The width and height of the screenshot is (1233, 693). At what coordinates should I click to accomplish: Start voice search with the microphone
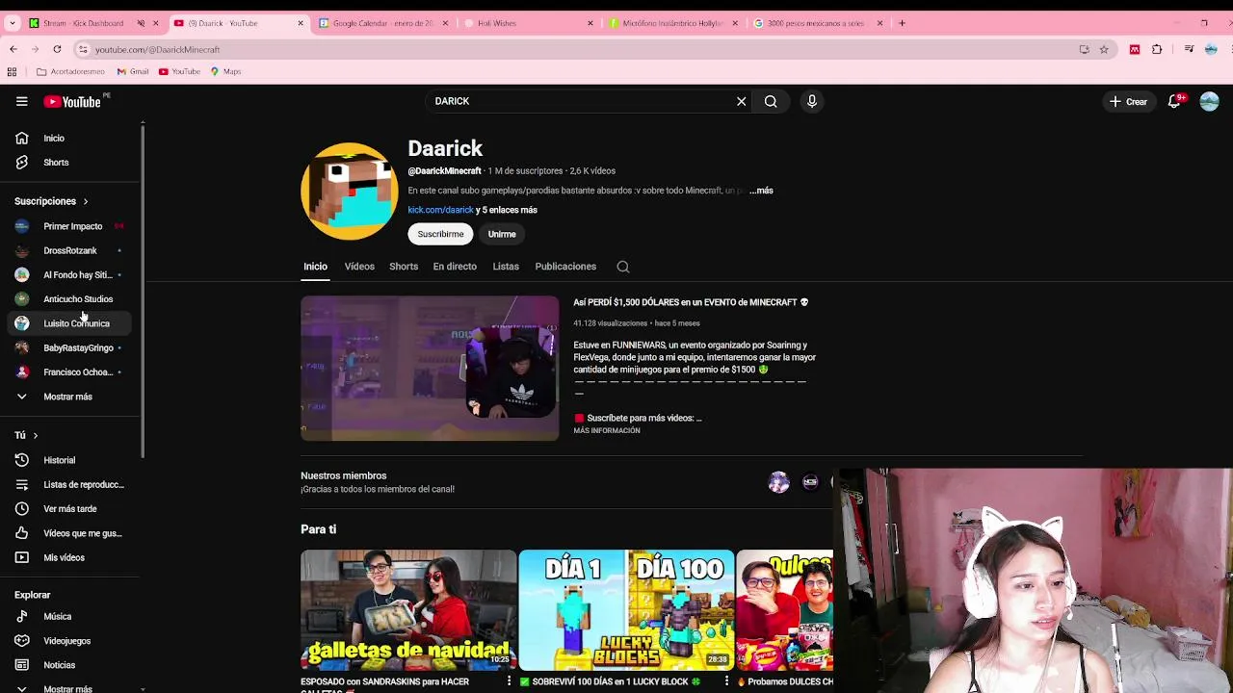click(x=812, y=101)
